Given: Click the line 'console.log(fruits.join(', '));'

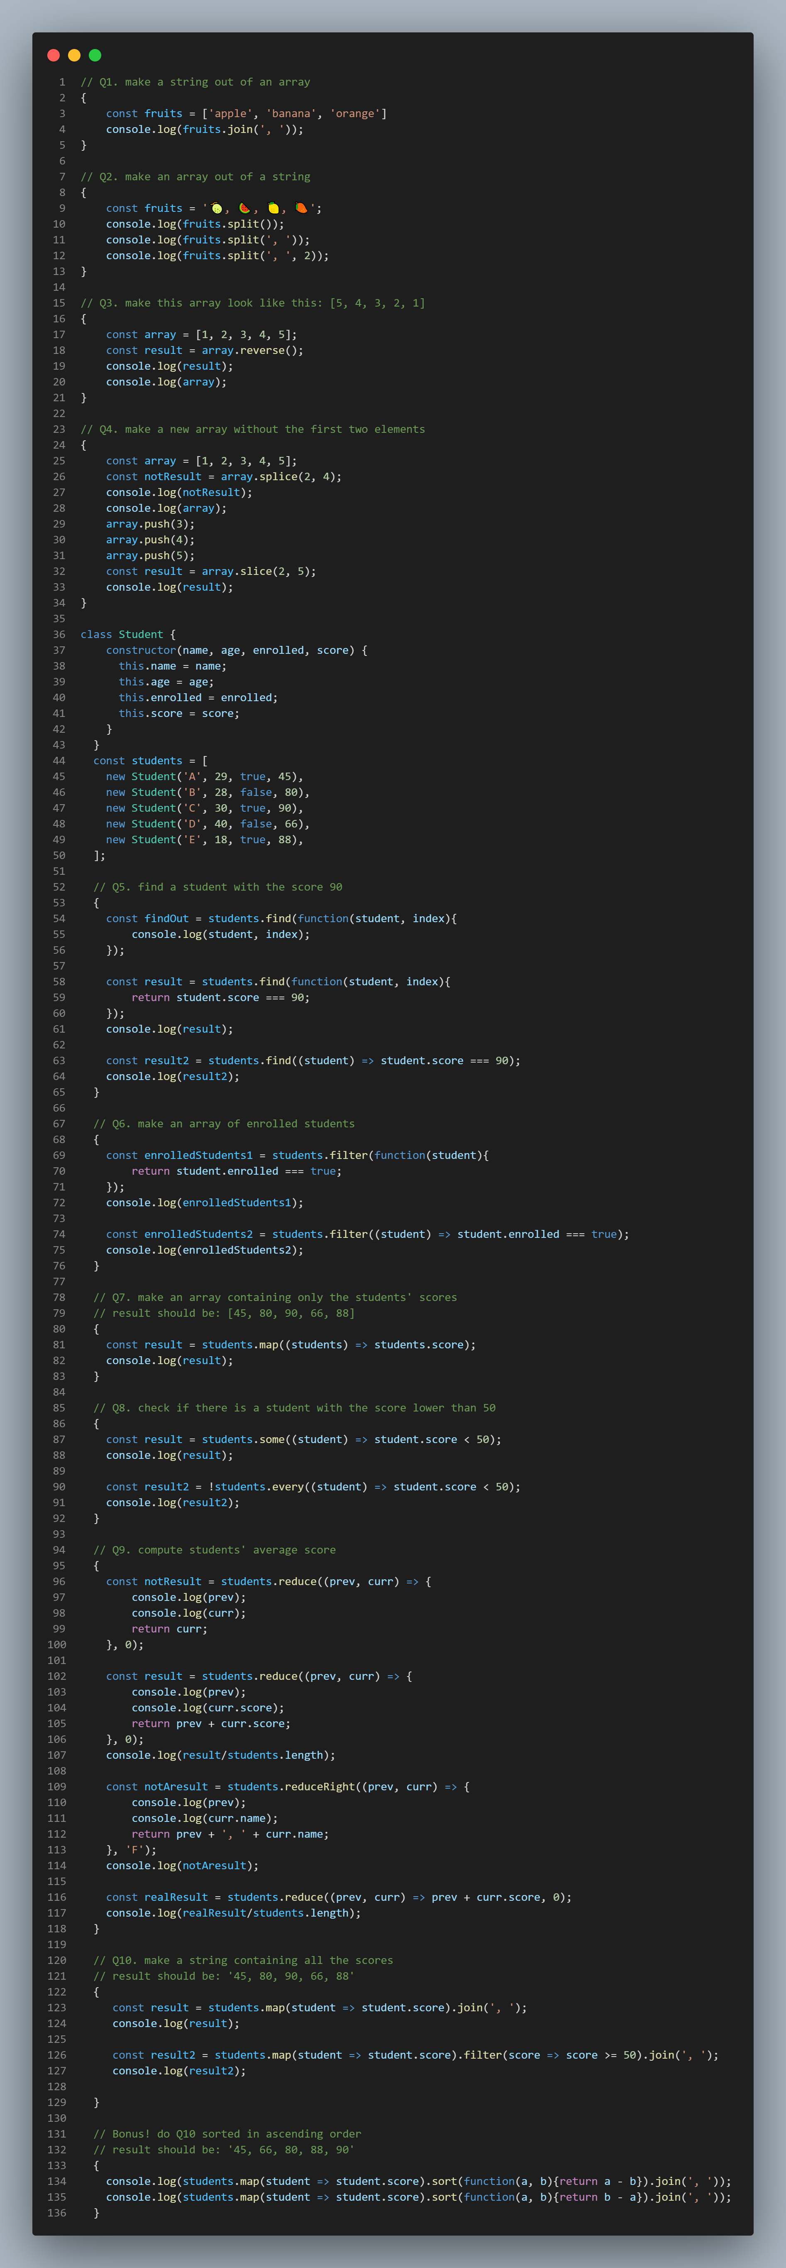Looking at the screenshot, I should pos(205,130).
